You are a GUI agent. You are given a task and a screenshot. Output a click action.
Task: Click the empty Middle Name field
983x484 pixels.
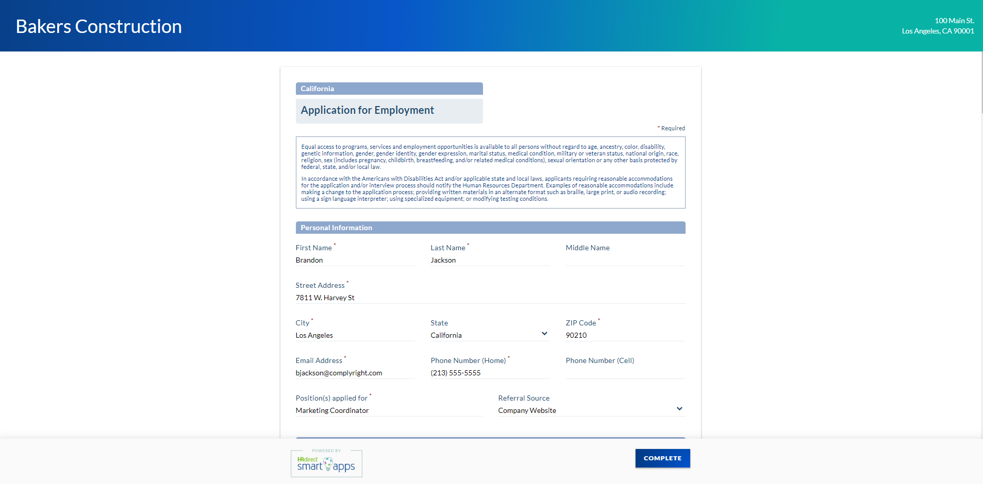[624, 260]
